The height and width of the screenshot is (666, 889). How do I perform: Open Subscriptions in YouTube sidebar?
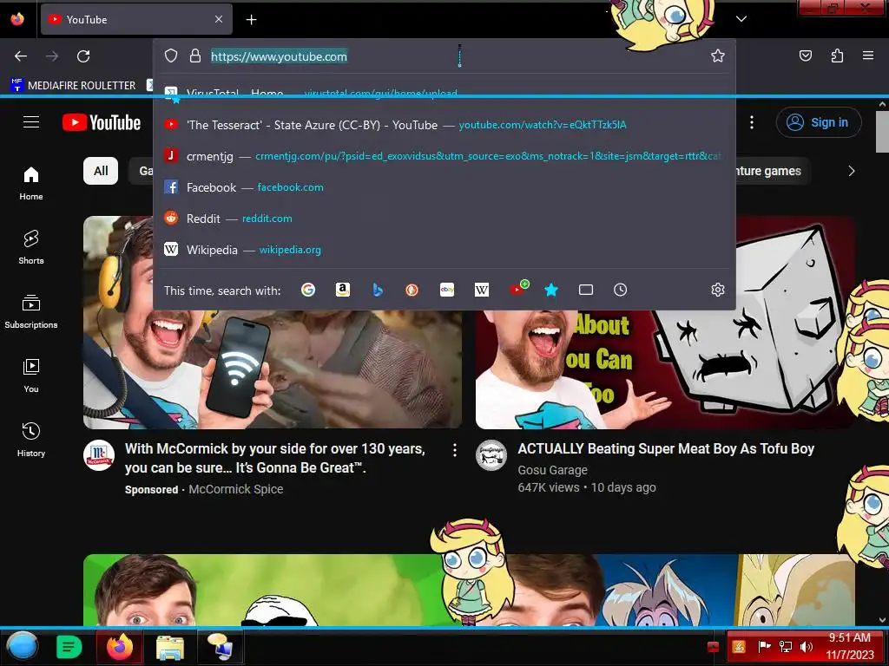pyautogui.click(x=31, y=312)
